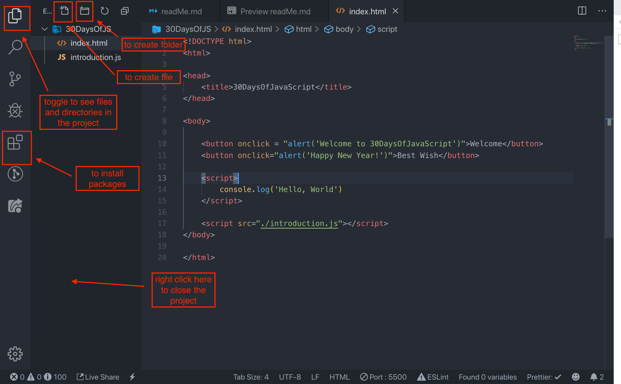The image size is (621, 384).
Task: Switch to the Preview readMe.md tab
Action: [275, 11]
